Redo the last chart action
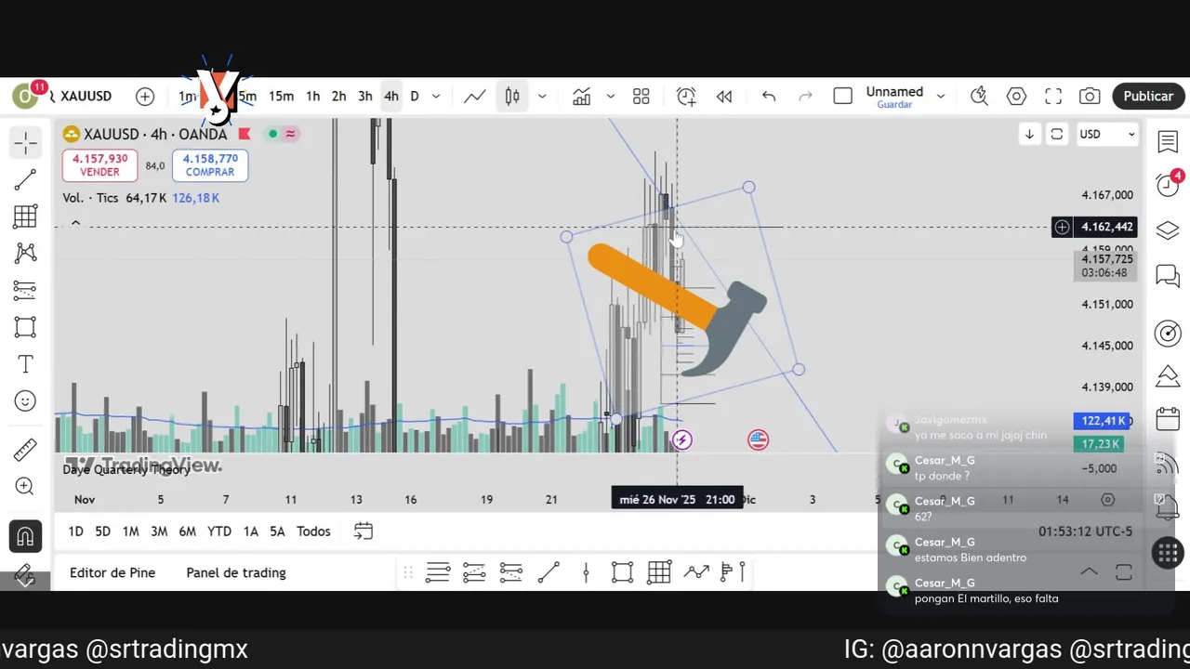The width and height of the screenshot is (1190, 669). coord(805,96)
